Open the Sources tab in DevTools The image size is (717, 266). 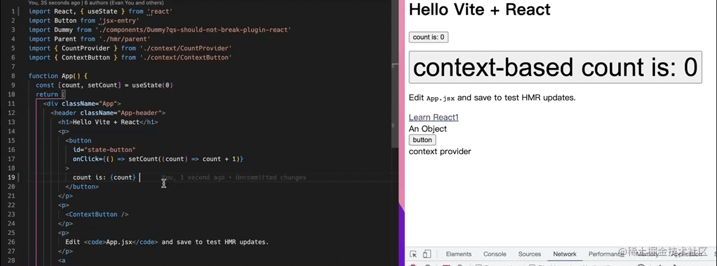[529, 254]
